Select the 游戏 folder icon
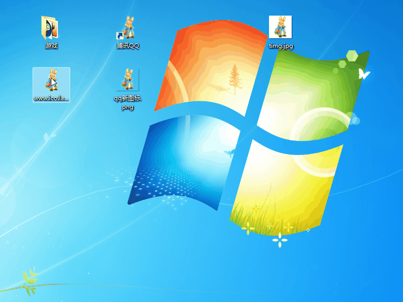Screen dimensions: 403x302 (x=49, y=28)
